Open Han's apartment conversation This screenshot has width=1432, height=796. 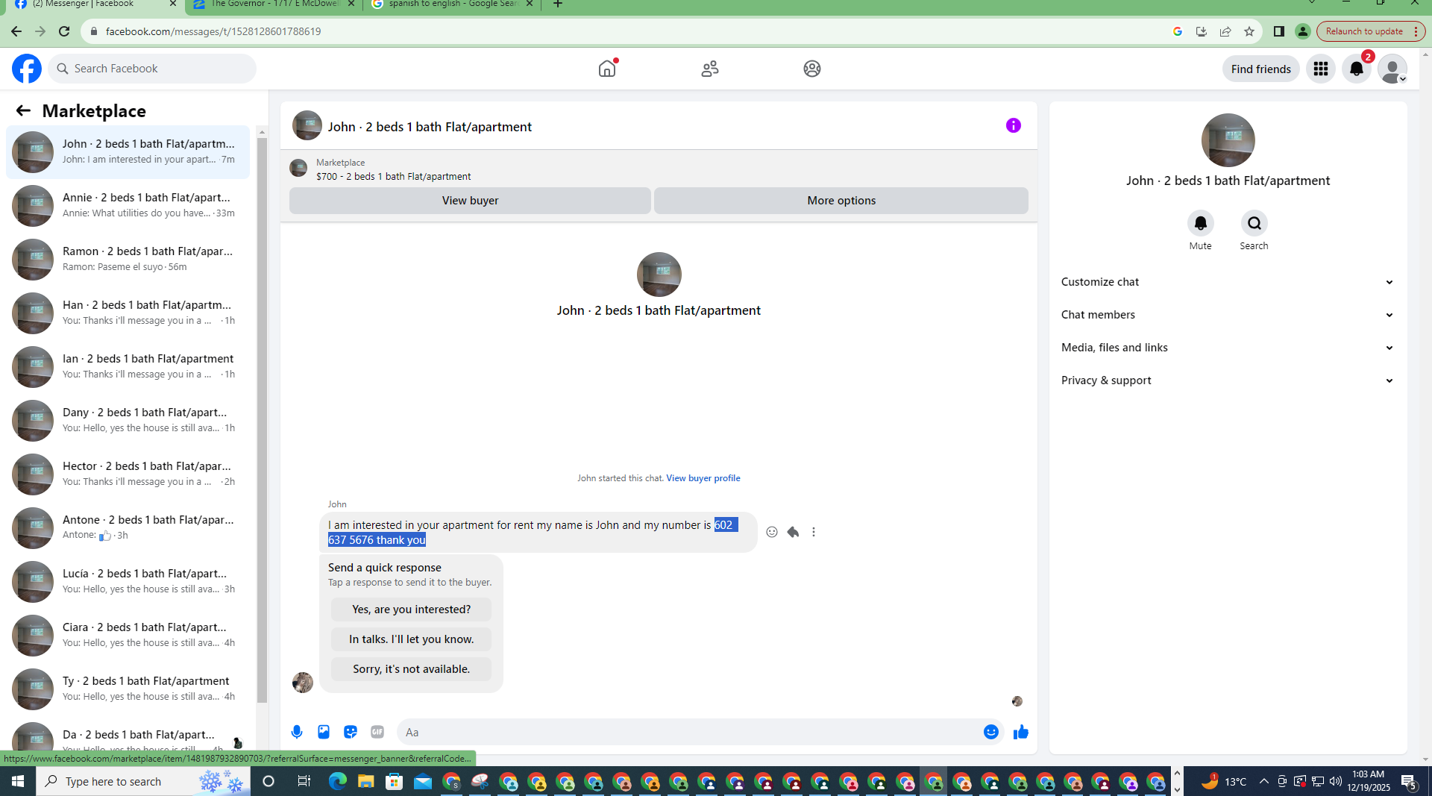[x=128, y=313]
